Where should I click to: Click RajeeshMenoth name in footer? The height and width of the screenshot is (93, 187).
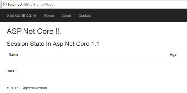(x=34, y=88)
